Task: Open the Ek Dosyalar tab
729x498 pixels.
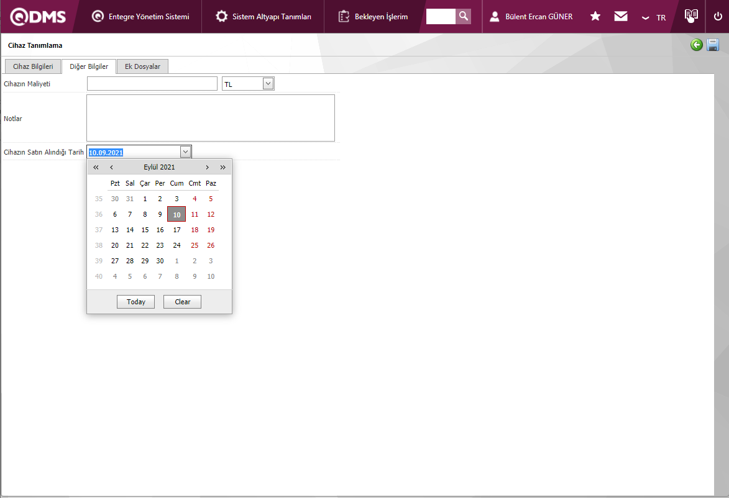Action: point(142,66)
